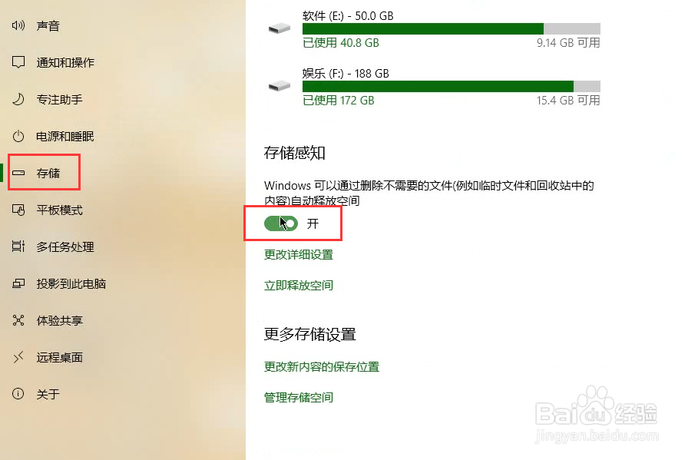
Task: Select the 多任务处理 icon
Action: coord(18,247)
